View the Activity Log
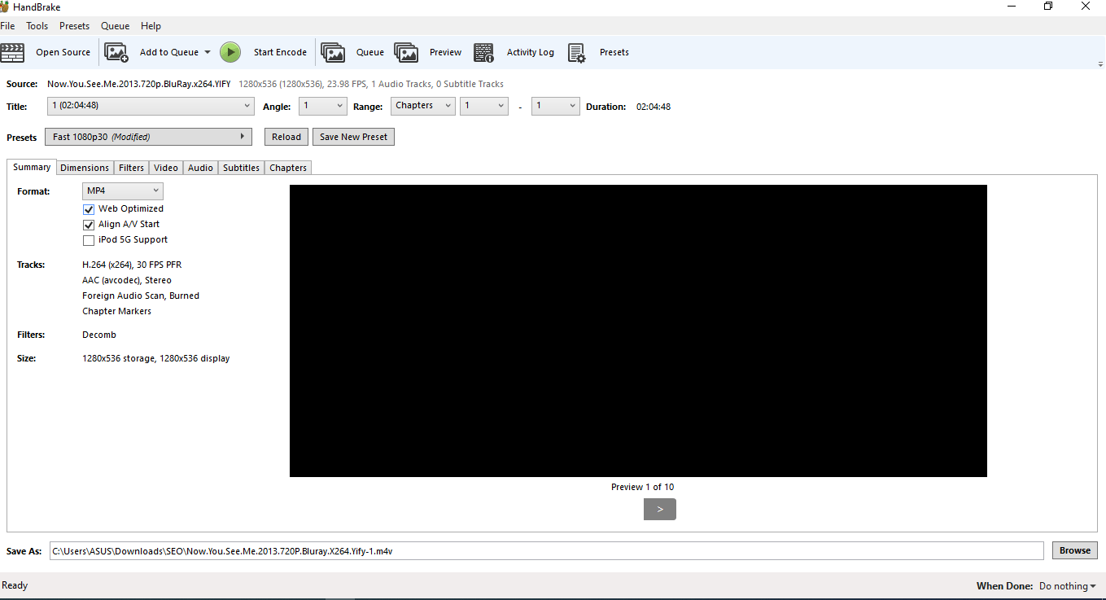 483,52
